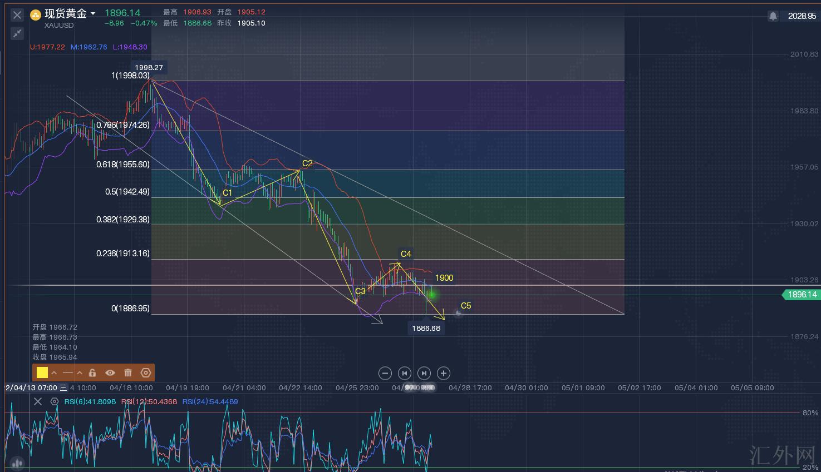Jump to previous bar button
821x472 pixels.
tap(404, 373)
